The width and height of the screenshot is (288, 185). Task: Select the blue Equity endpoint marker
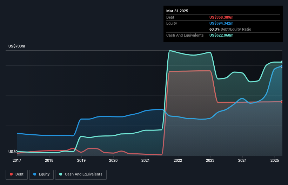coord(282,66)
